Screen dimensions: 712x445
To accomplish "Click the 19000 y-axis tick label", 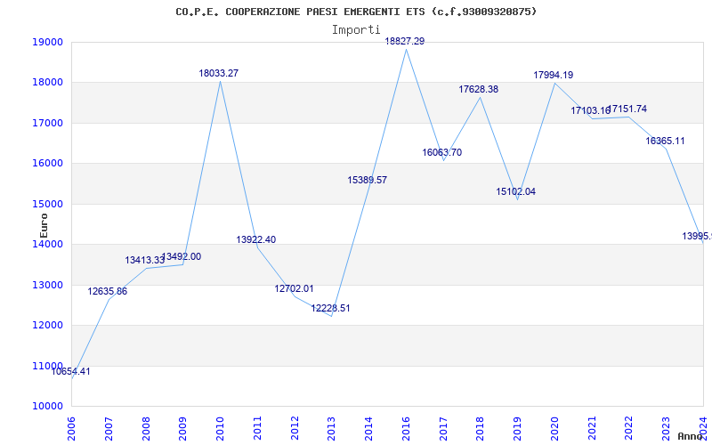I will click(48, 42).
